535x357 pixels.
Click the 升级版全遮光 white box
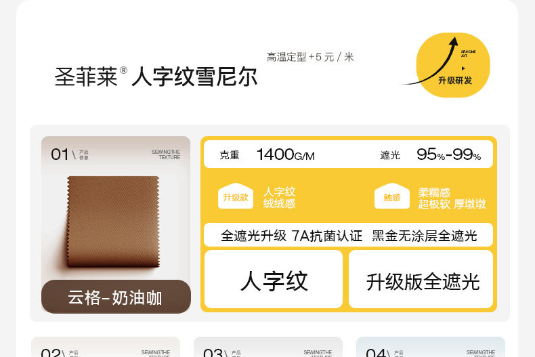421,279
